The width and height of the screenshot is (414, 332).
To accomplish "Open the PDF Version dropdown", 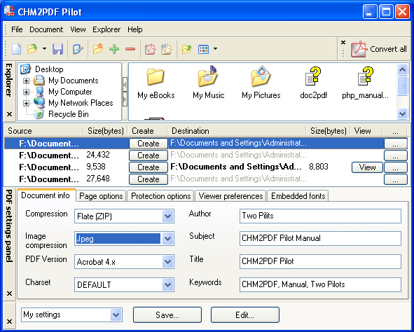I will point(167,262).
